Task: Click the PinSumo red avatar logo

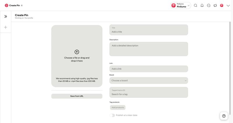Action: tap(173, 6)
